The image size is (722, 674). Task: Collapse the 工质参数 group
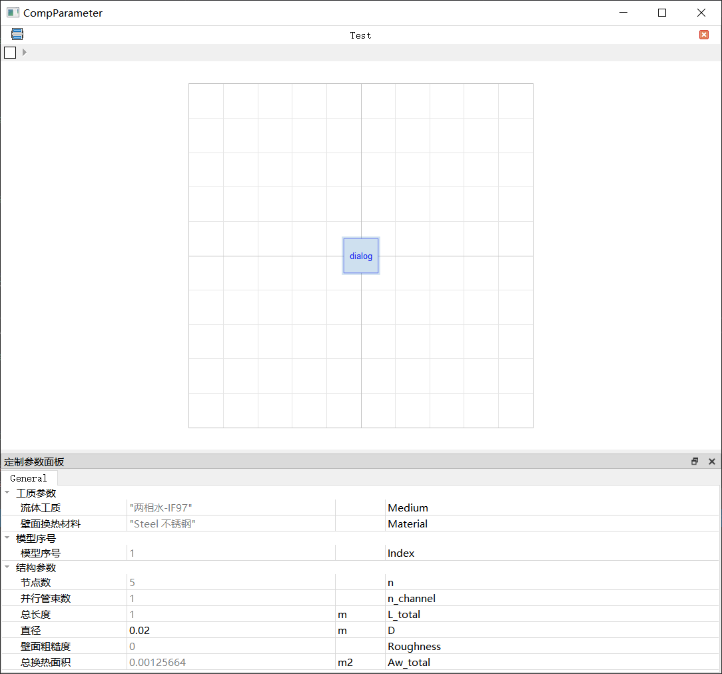(7, 494)
